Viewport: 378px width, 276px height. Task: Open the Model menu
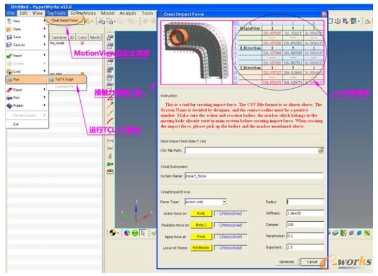pyautogui.click(x=107, y=13)
